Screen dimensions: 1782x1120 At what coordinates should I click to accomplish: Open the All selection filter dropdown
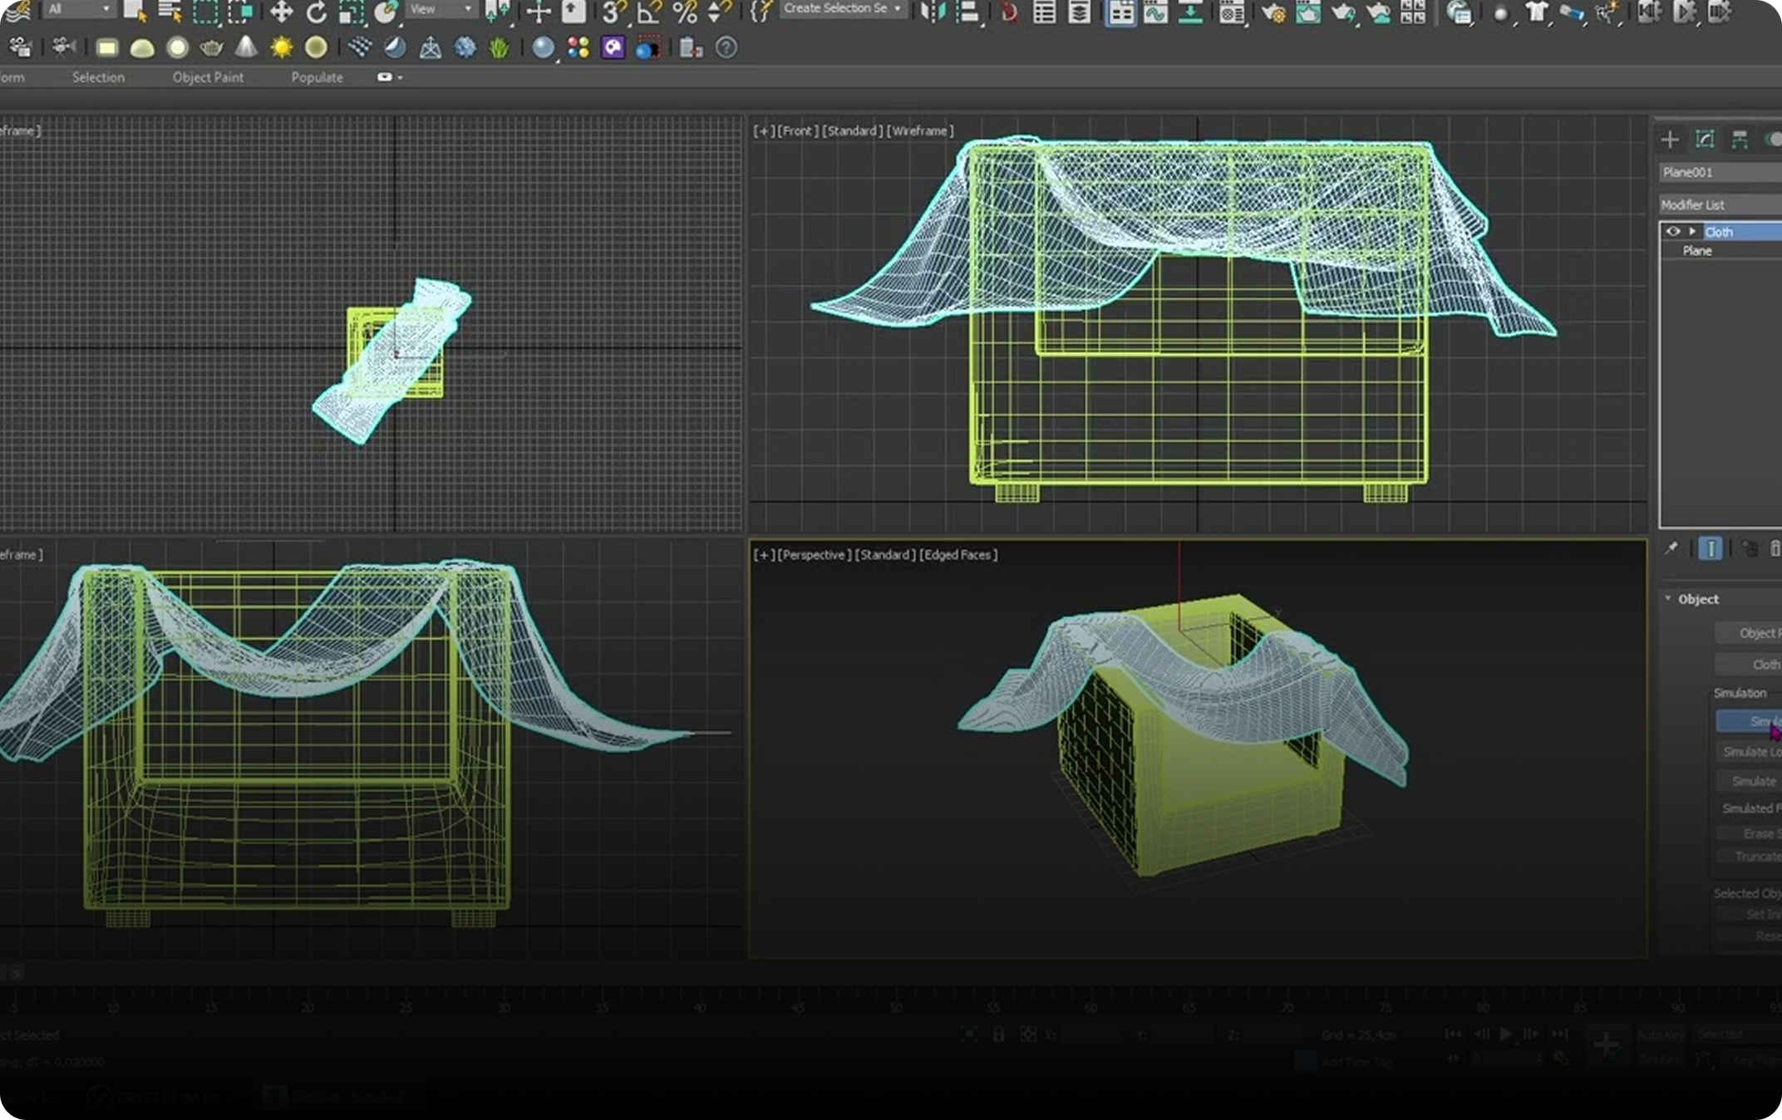click(x=78, y=9)
